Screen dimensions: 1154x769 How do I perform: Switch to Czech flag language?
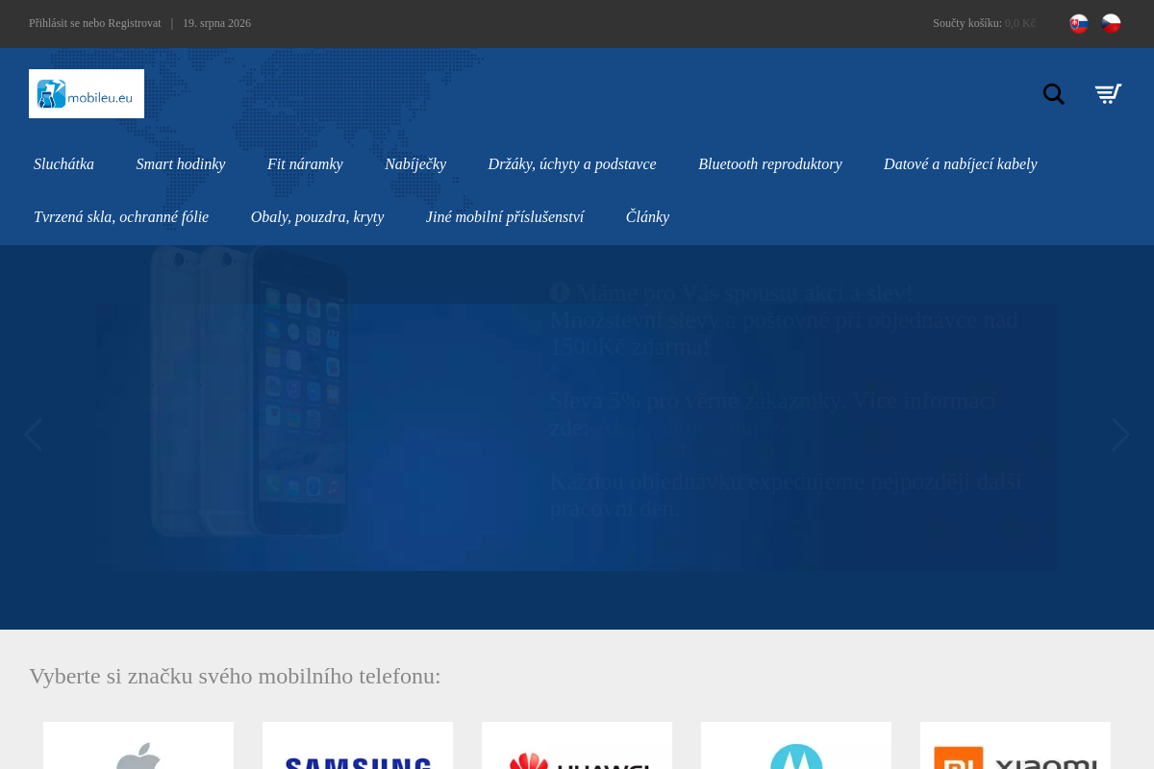click(x=1111, y=23)
